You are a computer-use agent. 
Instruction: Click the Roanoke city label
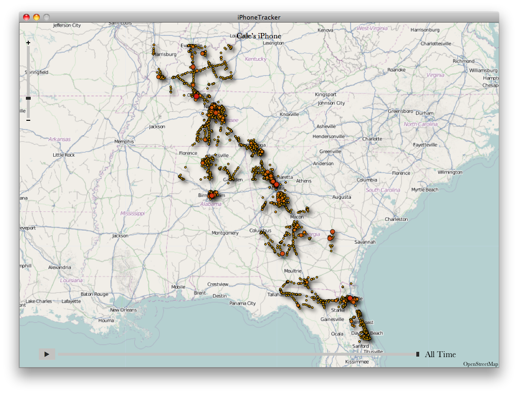click(397, 70)
